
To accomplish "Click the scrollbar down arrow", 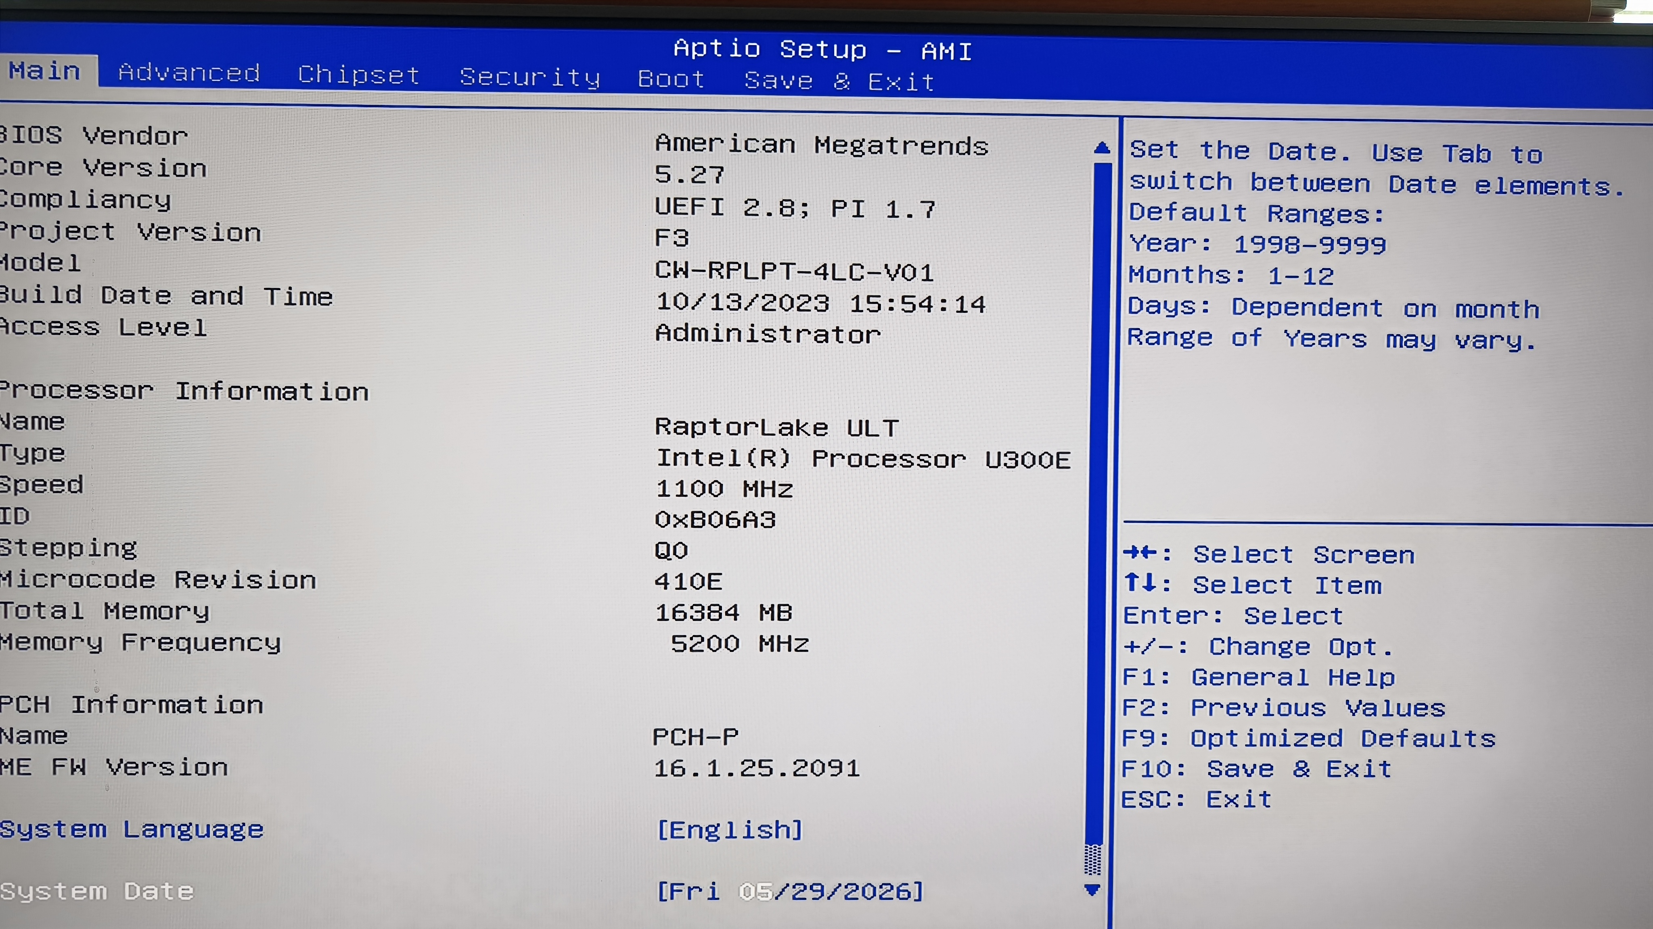I will [1092, 889].
